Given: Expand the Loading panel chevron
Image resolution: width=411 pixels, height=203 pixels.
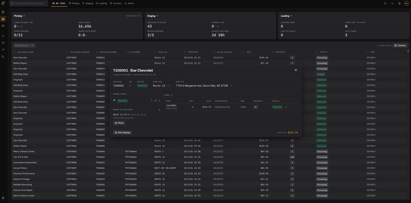Looking at the screenshot, I should [x=291, y=16].
